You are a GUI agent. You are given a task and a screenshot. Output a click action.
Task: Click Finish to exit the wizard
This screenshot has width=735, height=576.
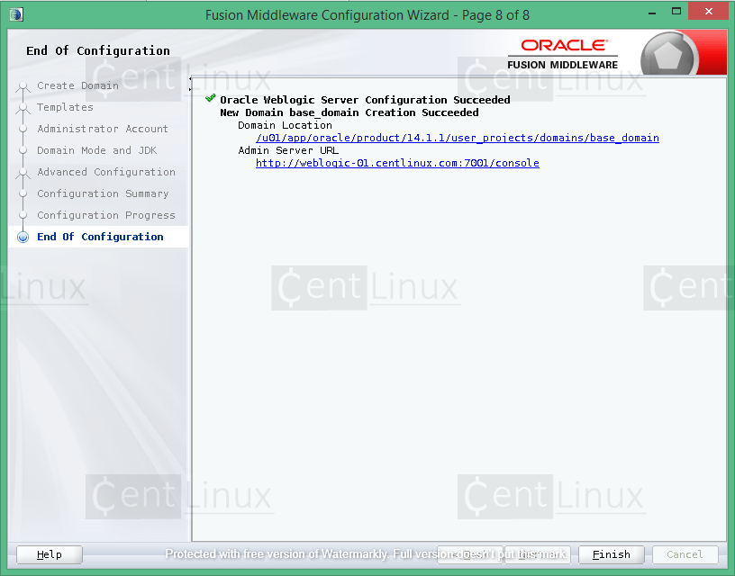click(x=612, y=554)
